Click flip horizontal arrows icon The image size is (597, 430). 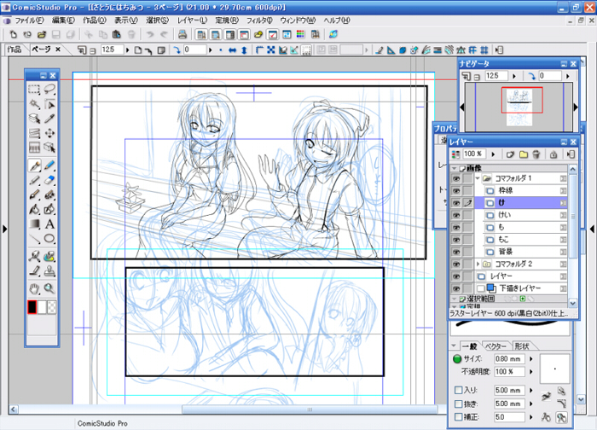pos(232,49)
